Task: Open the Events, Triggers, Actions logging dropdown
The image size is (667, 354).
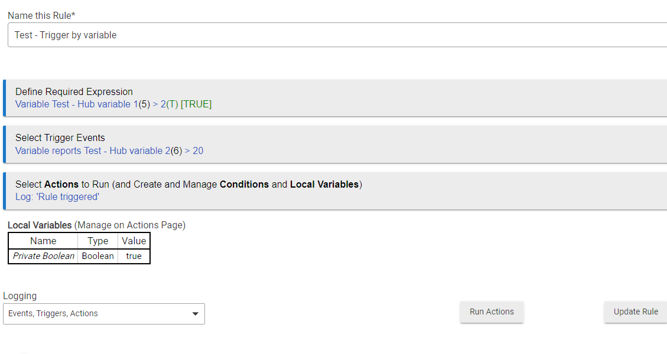Action: [x=103, y=314]
